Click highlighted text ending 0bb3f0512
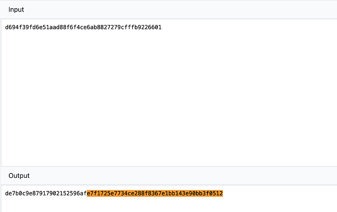 click(x=209, y=193)
